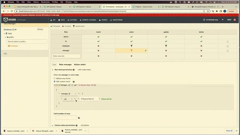Edit employee delete no-access cell
This screenshot has width=240, height=135.
tap(201, 46)
